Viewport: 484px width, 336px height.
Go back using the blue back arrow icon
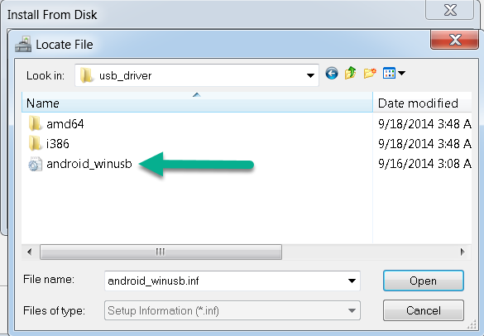pos(332,74)
